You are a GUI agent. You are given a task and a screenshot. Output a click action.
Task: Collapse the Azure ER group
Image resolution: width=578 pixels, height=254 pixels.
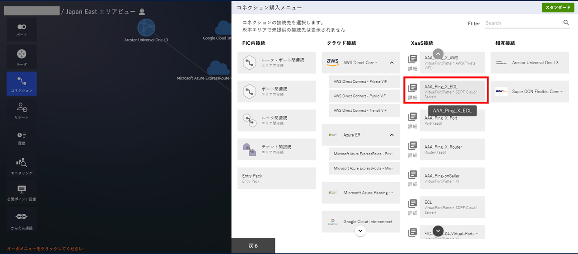(x=392, y=135)
